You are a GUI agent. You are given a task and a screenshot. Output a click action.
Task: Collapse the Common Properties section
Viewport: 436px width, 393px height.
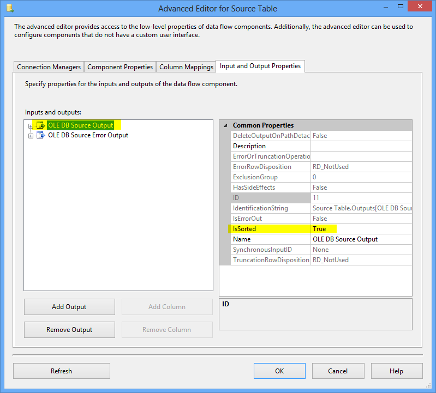[225, 125]
